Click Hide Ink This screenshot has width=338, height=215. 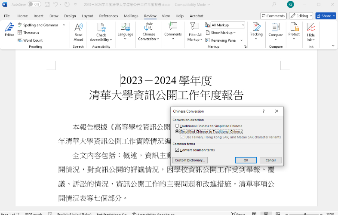pos(311,32)
